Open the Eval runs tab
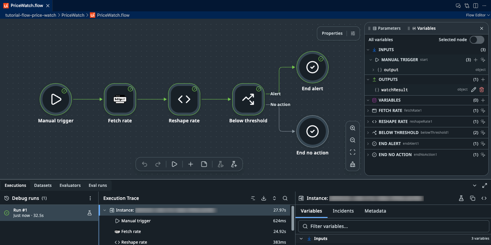Image resolution: width=491 pixels, height=245 pixels. (98, 186)
